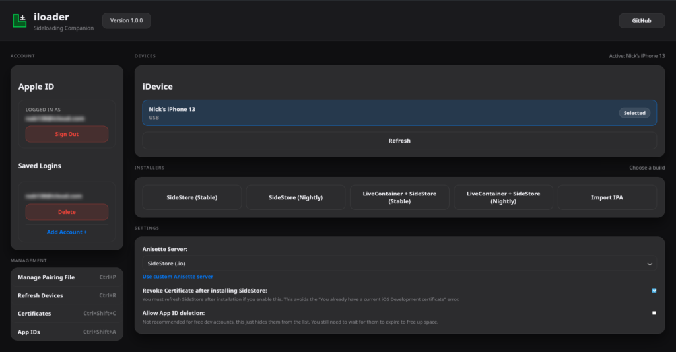
Task: Click the Selected badge on device
Action: (634, 113)
